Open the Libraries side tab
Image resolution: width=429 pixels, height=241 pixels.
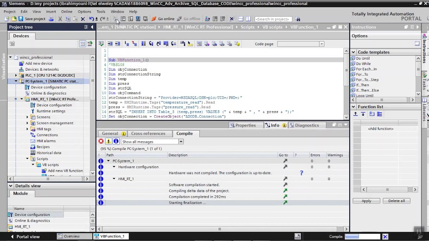coord(424,111)
